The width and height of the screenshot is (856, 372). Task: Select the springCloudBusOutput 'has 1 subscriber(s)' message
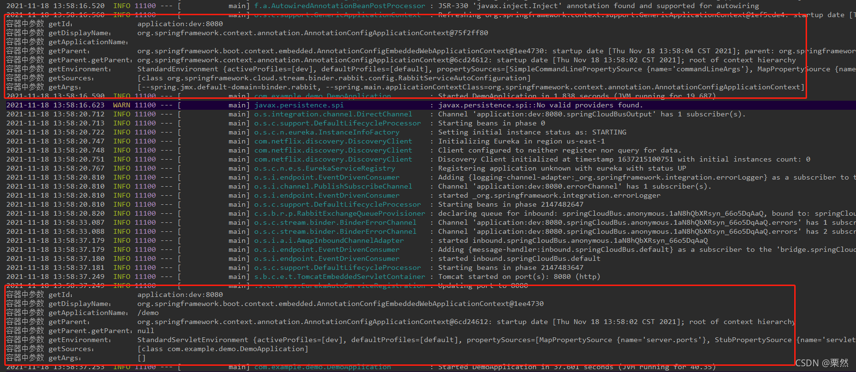tap(592, 114)
